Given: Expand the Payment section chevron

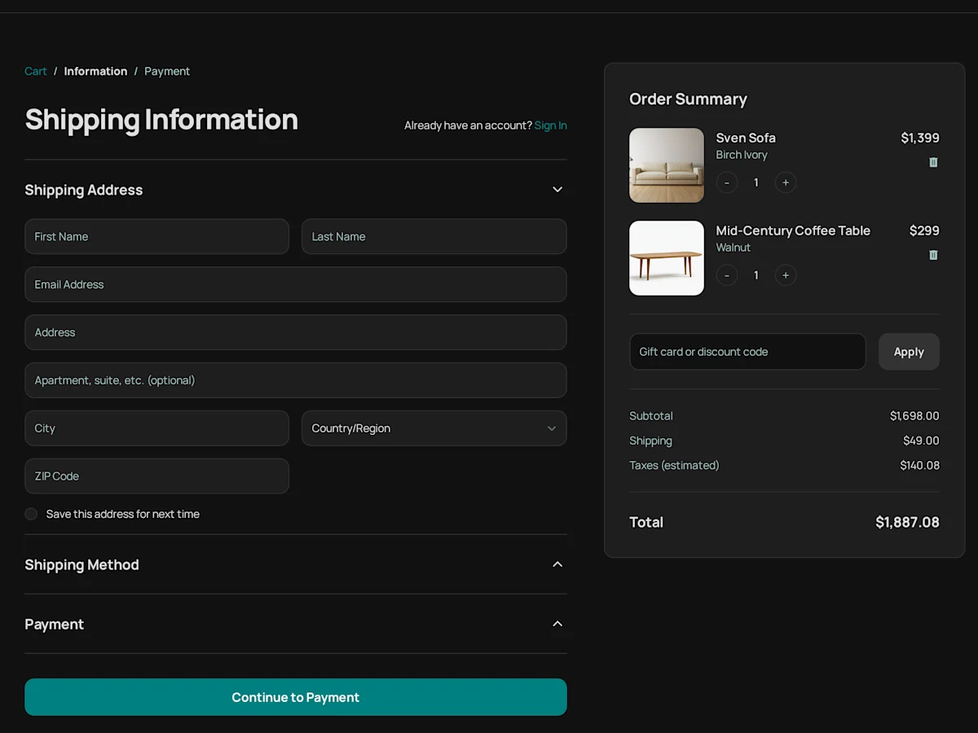Looking at the screenshot, I should click(x=557, y=624).
